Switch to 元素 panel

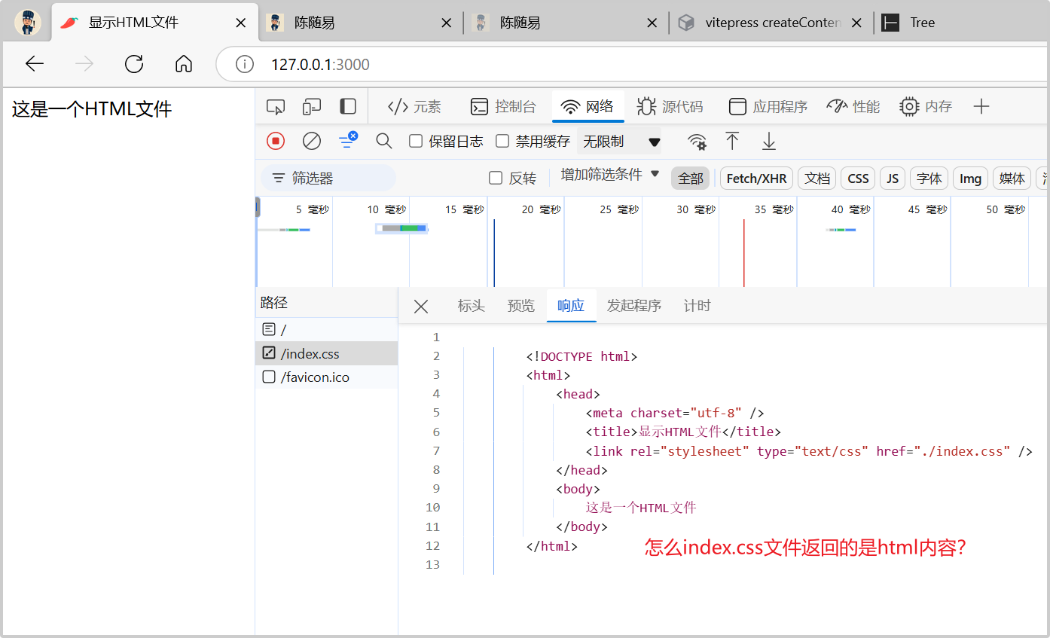[414, 107]
